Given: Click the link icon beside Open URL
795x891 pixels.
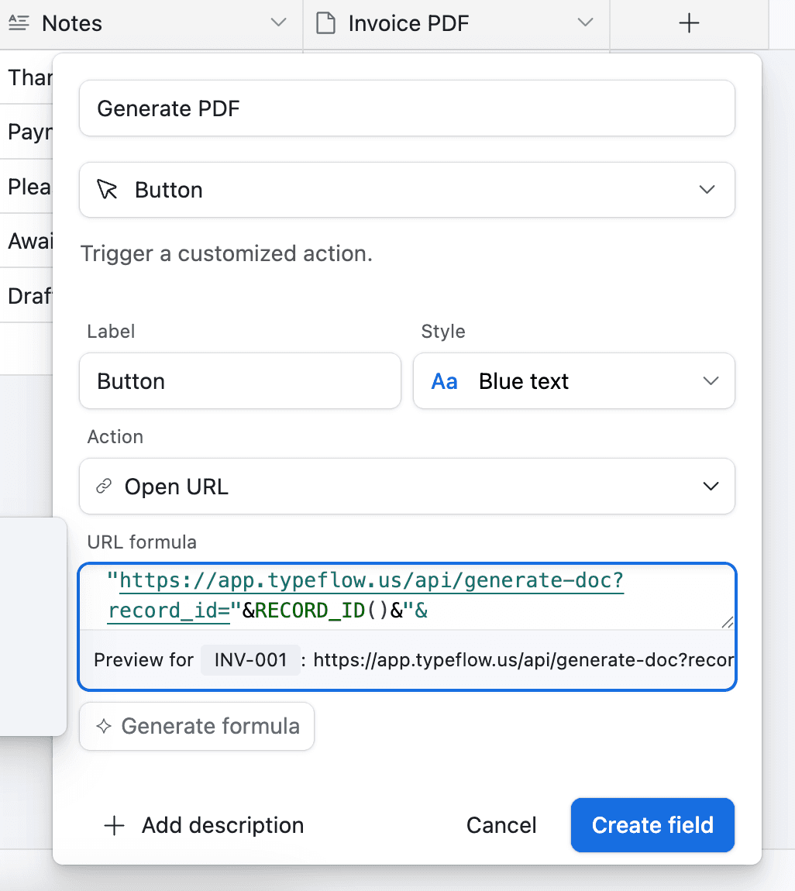Looking at the screenshot, I should point(103,487).
